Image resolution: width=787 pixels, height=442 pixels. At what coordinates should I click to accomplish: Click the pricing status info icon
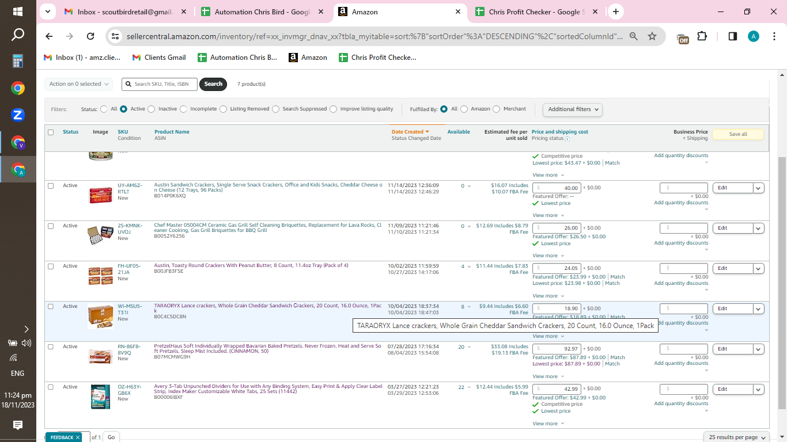point(567,139)
